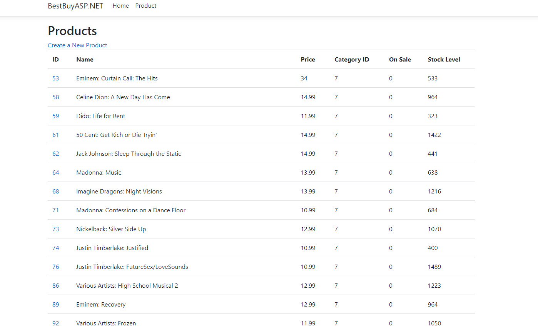
Task: Open product ID 58 link
Action: 56,97
